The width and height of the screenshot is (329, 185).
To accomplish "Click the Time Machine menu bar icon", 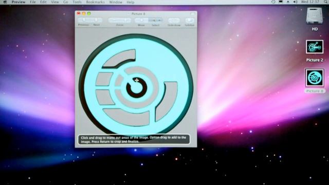I will (x=273, y=2).
